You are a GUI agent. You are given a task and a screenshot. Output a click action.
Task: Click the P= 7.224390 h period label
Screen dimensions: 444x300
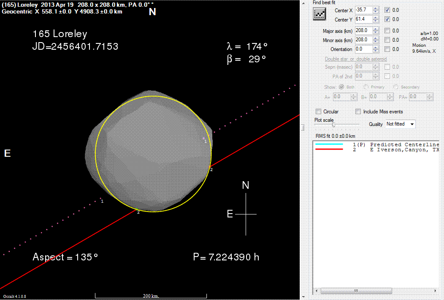[x=226, y=257]
